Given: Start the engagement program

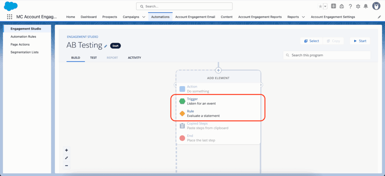Looking at the screenshot, I should click(x=360, y=41).
